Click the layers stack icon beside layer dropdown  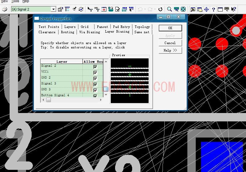[x=5, y=9]
